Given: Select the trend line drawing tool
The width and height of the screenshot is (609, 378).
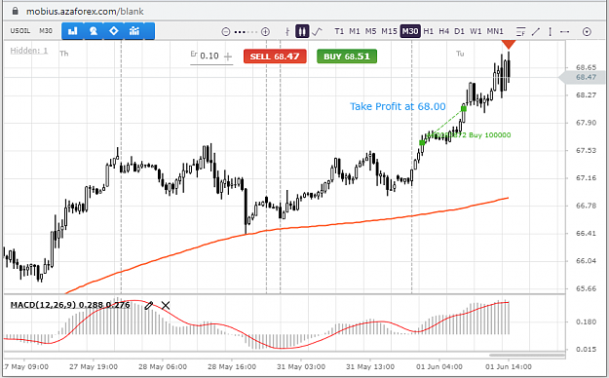Looking at the screenshot, I should click(x=536, y=31).
